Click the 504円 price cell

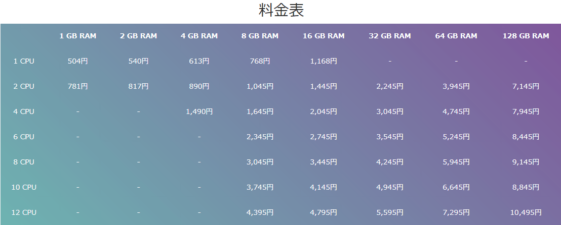77,62
